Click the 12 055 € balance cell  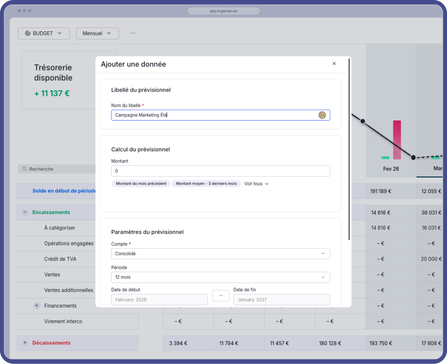tap(431, 191)
